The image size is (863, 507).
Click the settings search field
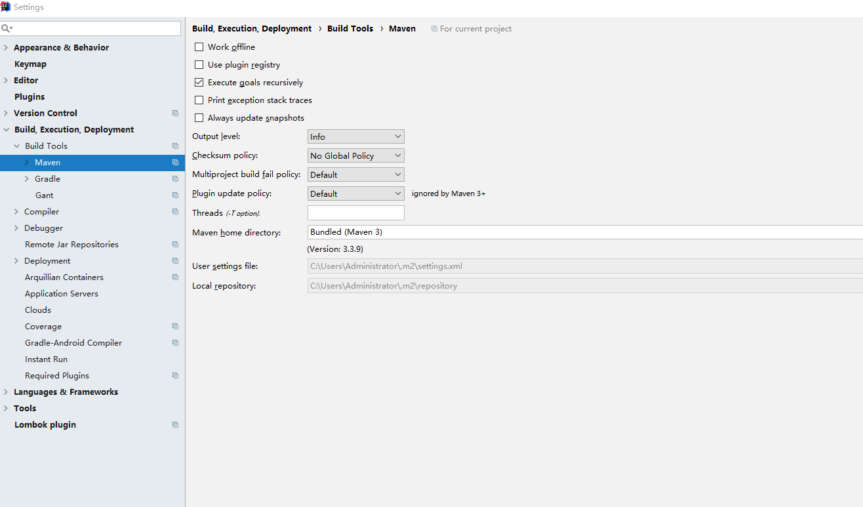point(90,29)
